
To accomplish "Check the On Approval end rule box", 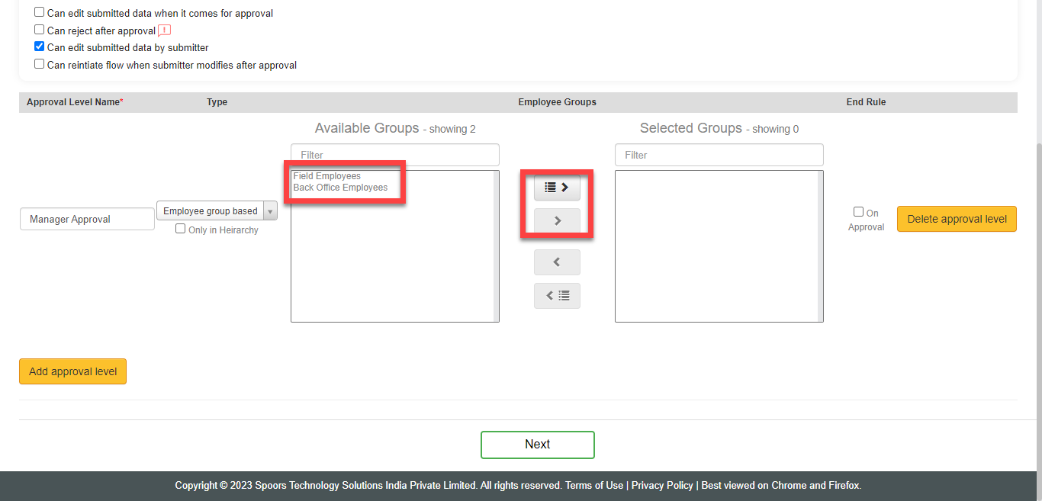I will click(x=858, y=212).
